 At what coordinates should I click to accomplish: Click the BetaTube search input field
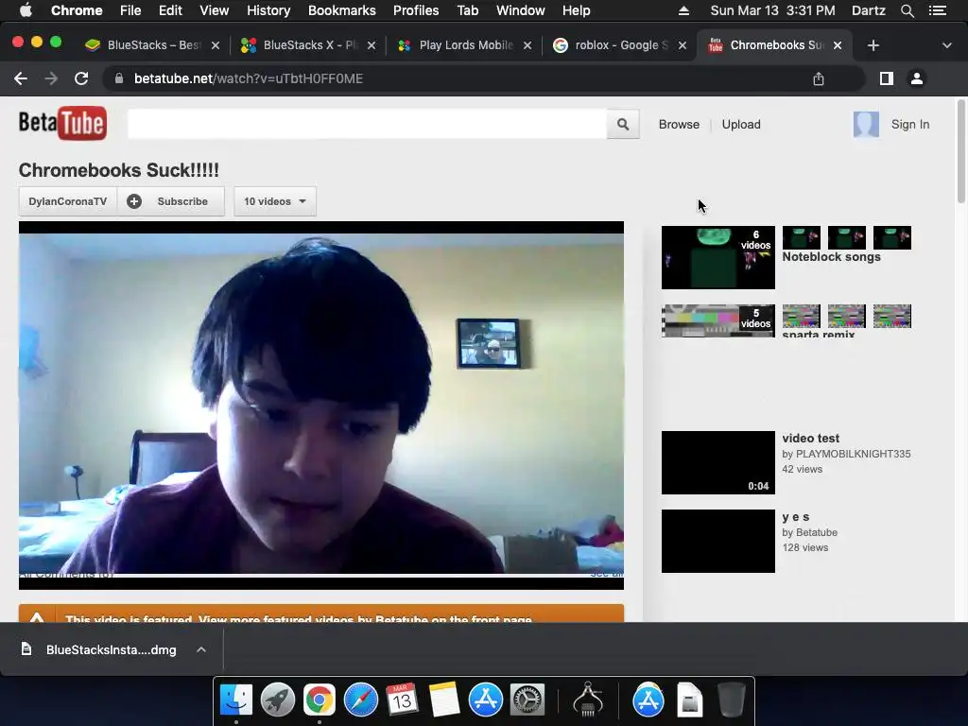[x=368, y=124]
